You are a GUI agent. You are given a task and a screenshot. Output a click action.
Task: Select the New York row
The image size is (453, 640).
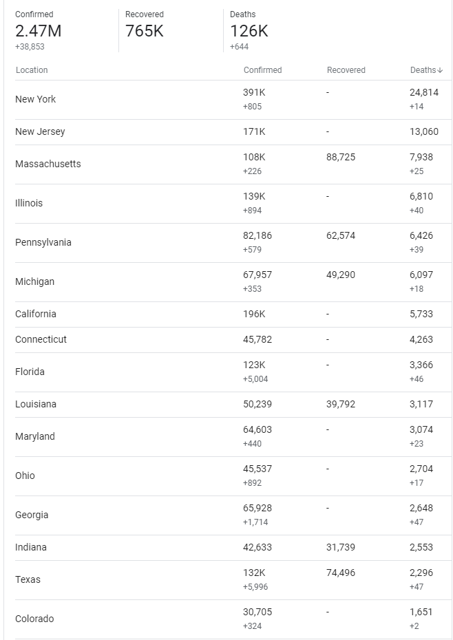(x=36, y=99)
